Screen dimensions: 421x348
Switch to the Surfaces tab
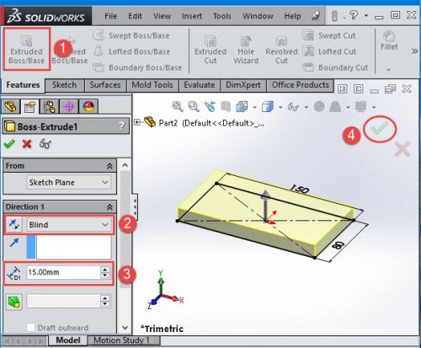tap(105, 85)
